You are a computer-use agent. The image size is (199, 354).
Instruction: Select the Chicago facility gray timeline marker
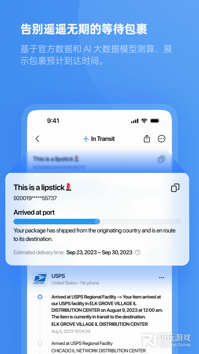pyautogui.click(x=40, y=344)
